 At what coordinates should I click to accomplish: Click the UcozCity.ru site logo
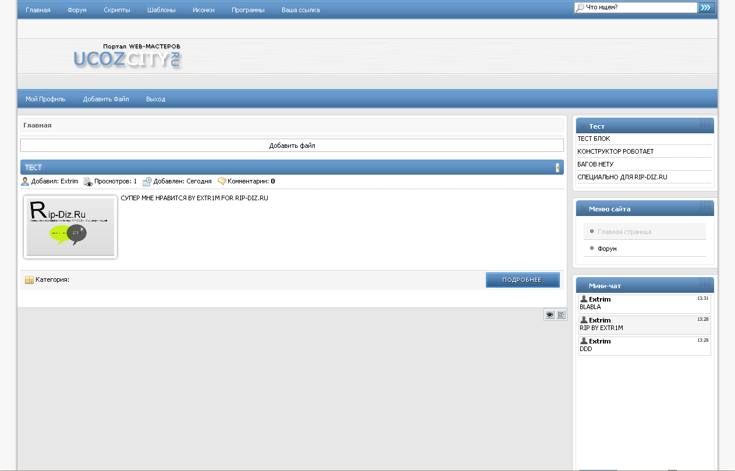(x=127, y=57)
